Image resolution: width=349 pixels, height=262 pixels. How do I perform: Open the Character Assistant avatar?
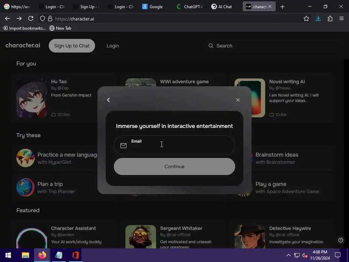pos(32,237)
